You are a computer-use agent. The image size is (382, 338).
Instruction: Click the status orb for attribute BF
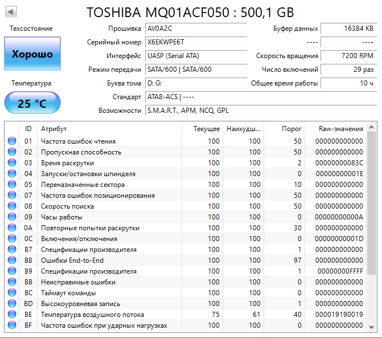[12, 325]
